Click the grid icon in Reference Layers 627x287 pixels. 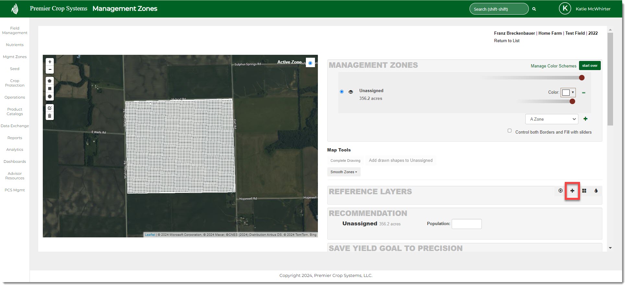(584, 191)
